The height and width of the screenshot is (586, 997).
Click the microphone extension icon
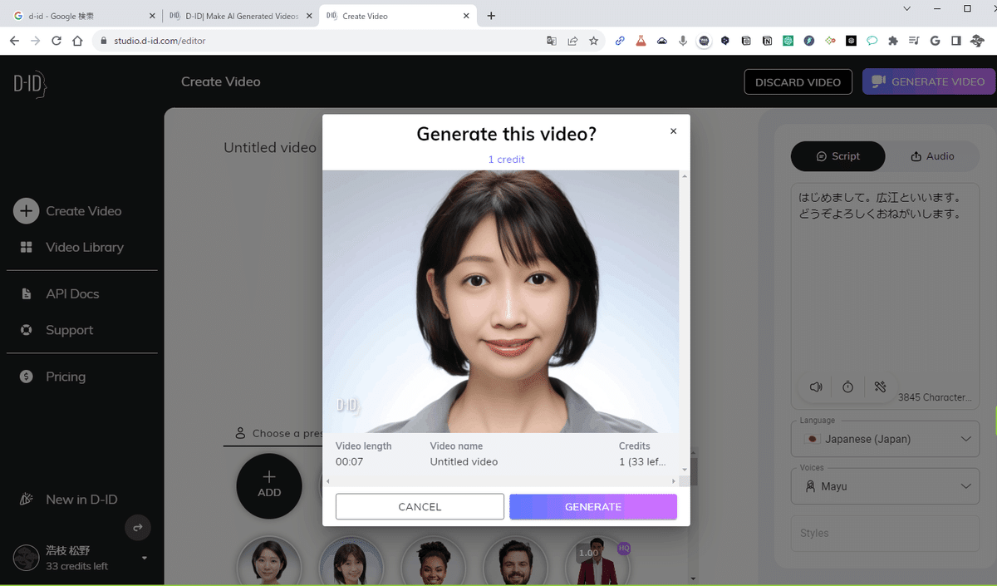(683, 41)
